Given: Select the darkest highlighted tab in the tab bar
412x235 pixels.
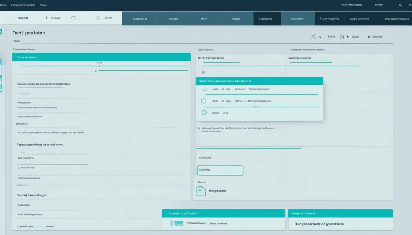Looking at the screenshot, I should tap(267, 19).
